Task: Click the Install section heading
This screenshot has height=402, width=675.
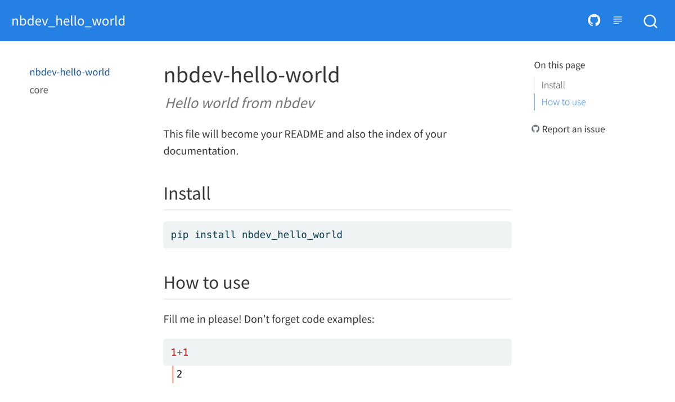Action: click(x=187, y=193)
